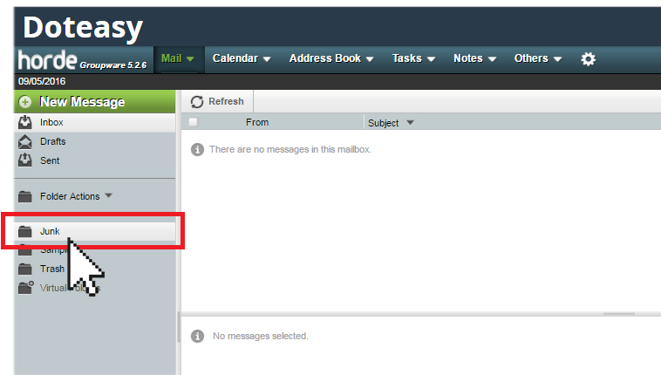Click the Folder Actions label
Viewport: 661px width, 375px height.
(70, 196)
